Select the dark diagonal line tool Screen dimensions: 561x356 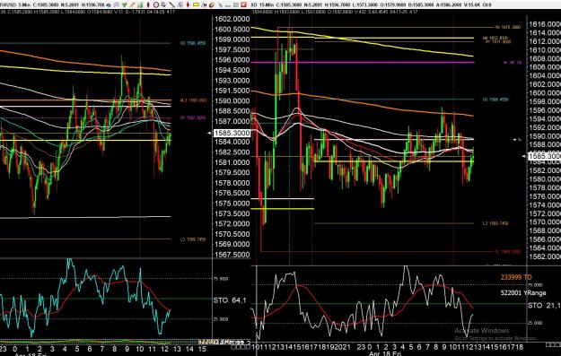171,4
